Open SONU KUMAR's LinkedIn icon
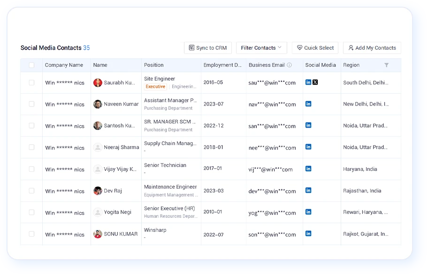This screenshot has height=276, width=428. coord(308,233)
